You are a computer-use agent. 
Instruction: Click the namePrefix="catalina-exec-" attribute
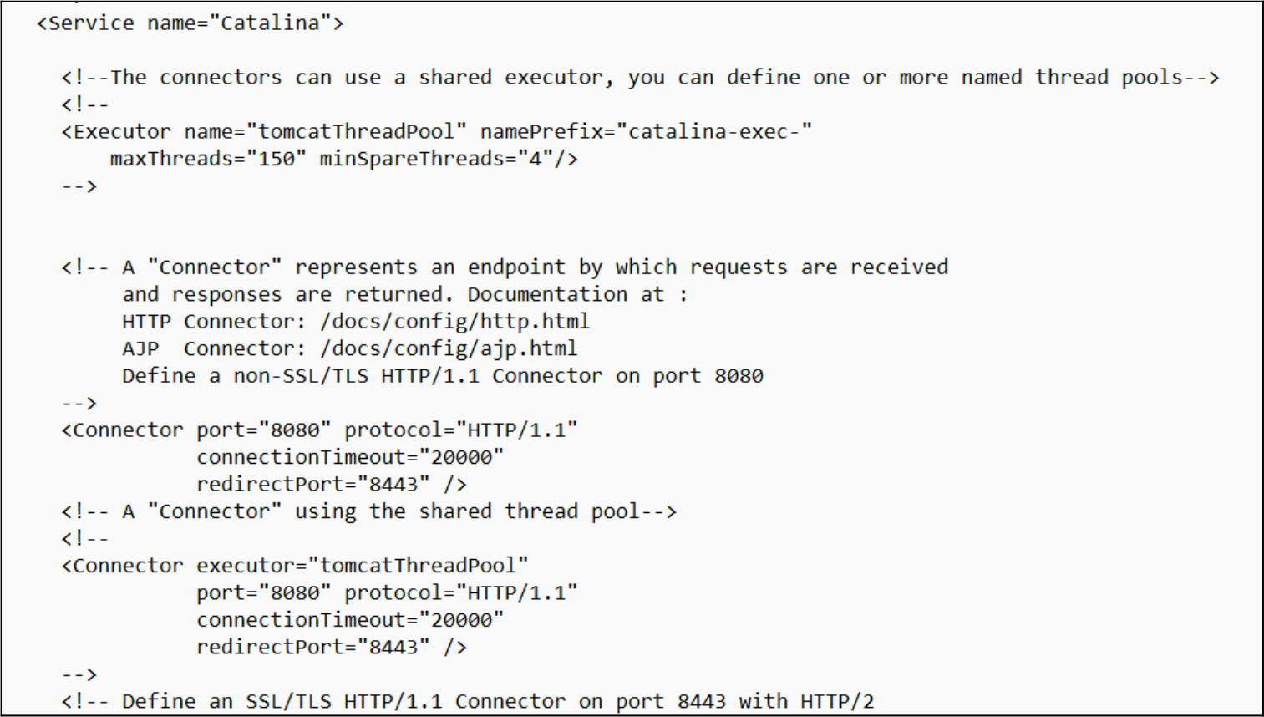[646, 132]
